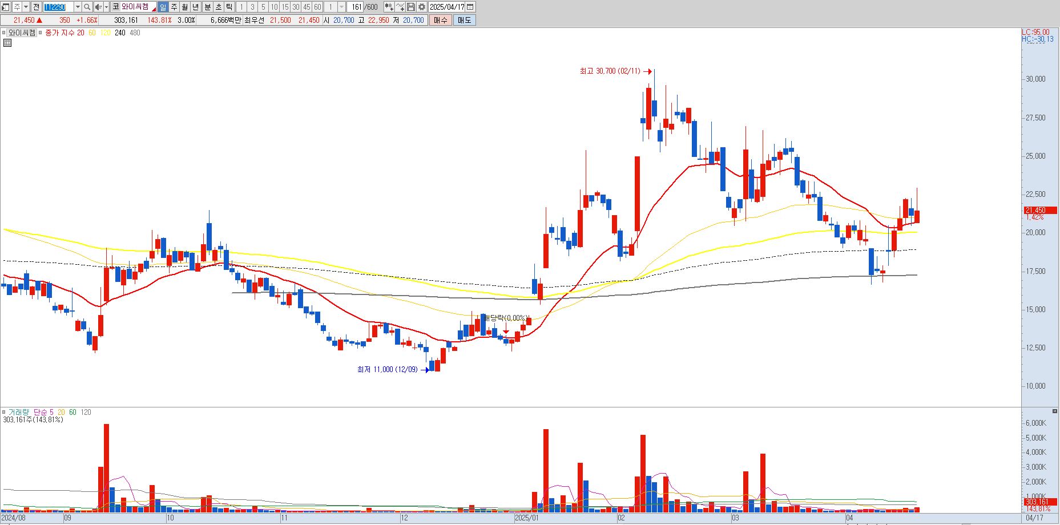Select the 틱 tick period button
The width and height of the screenshot is (1060, 525).
click(x=229, y=7)
